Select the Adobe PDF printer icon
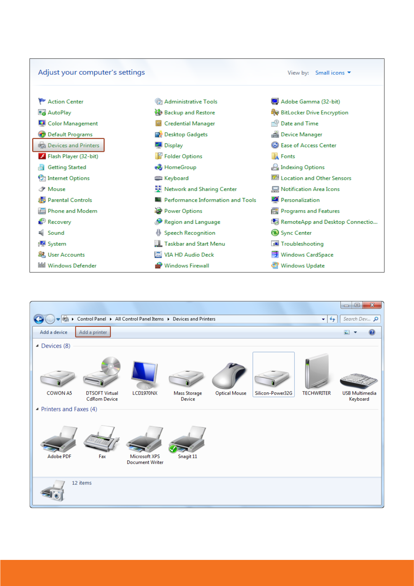Image resolution: width=414 pixels, height=586 pixels. (59, 440)
